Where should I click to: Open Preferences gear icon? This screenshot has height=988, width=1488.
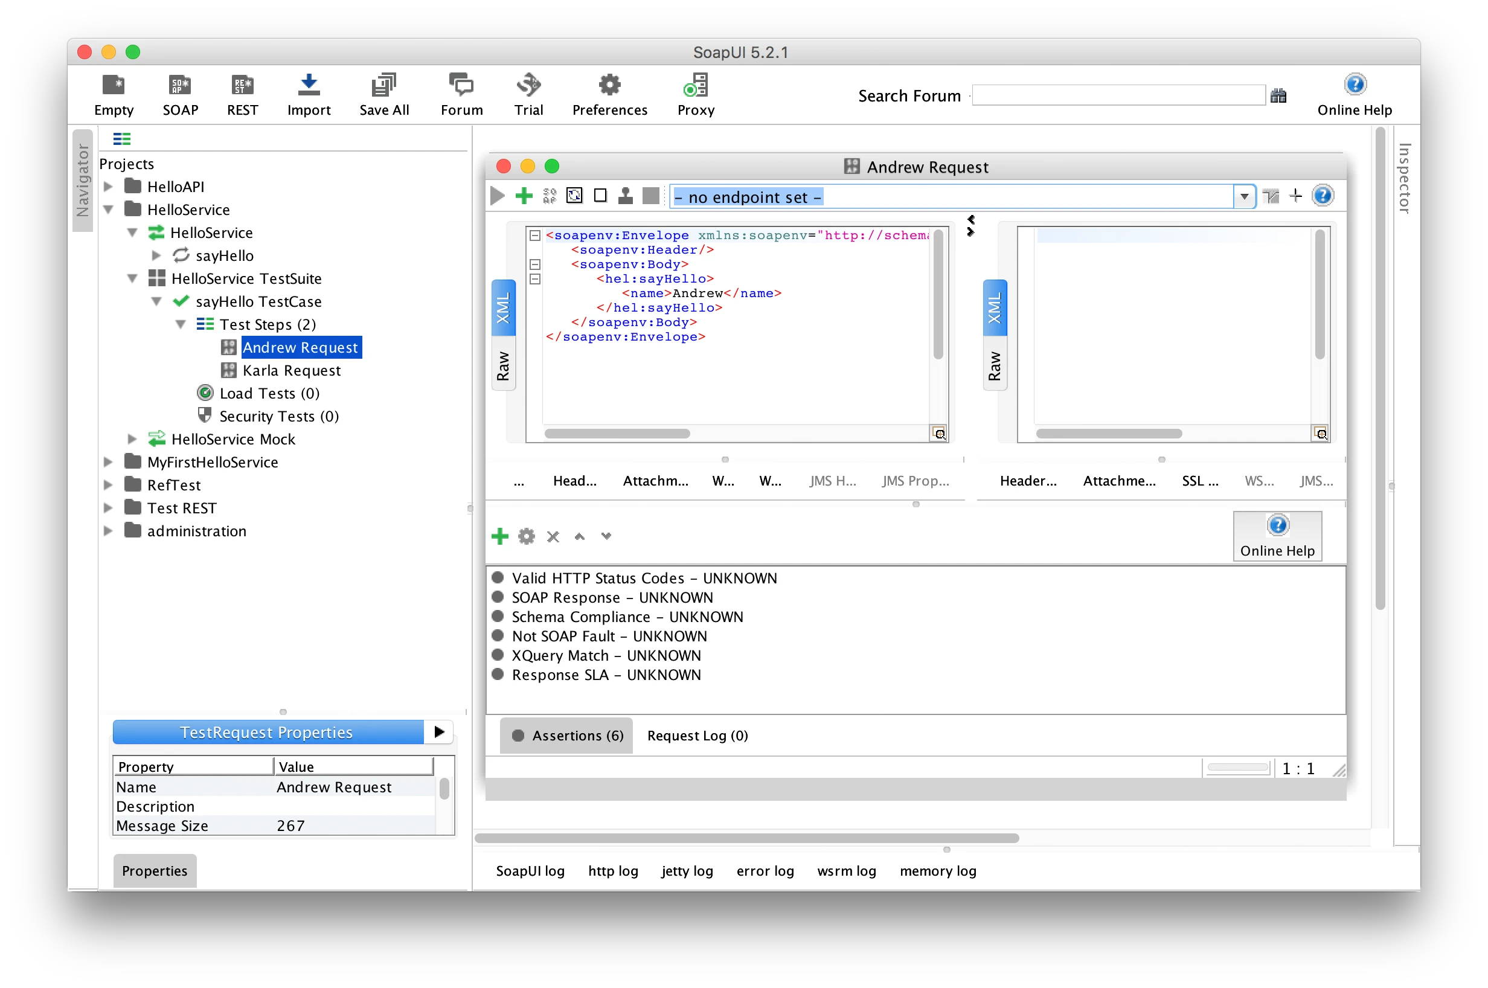609,86
